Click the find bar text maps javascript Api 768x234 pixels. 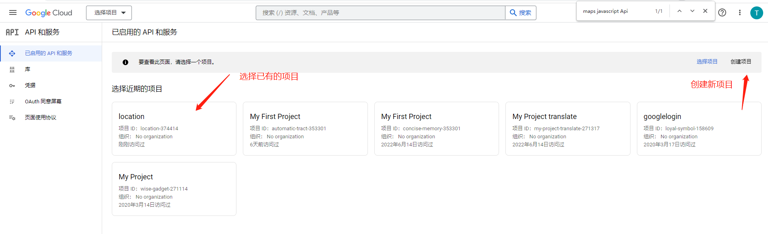pyautogui.click(x=605, y=11)
